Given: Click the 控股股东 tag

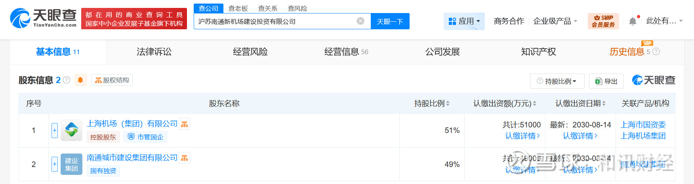Looking at the screenshot, I should point(103,137).
